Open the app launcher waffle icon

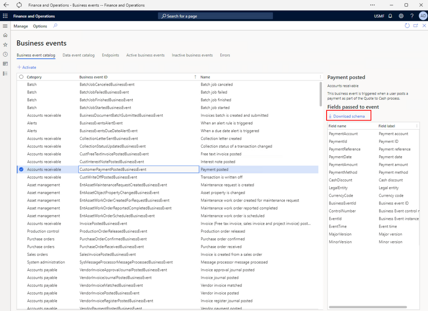5,16
